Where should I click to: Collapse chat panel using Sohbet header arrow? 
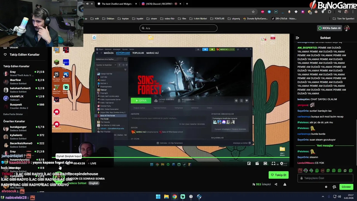point(297,38)
